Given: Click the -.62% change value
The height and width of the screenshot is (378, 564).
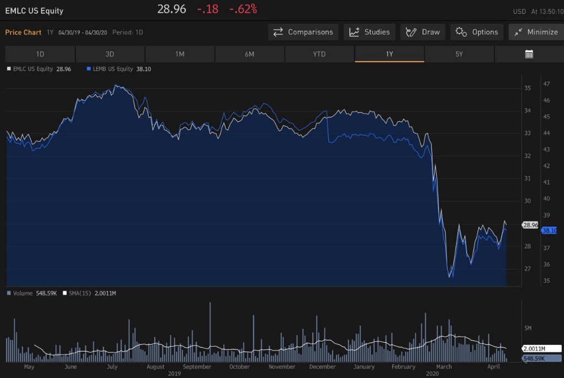Looking at the screenshot, I should [x=243, y=9].
